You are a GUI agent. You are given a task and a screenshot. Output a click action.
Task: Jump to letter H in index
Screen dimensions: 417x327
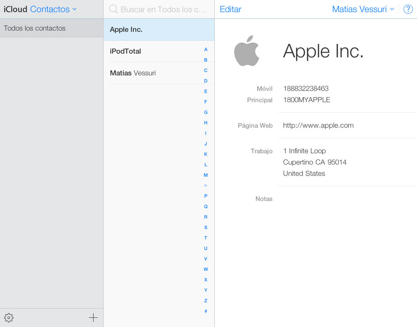coord(206,123)
